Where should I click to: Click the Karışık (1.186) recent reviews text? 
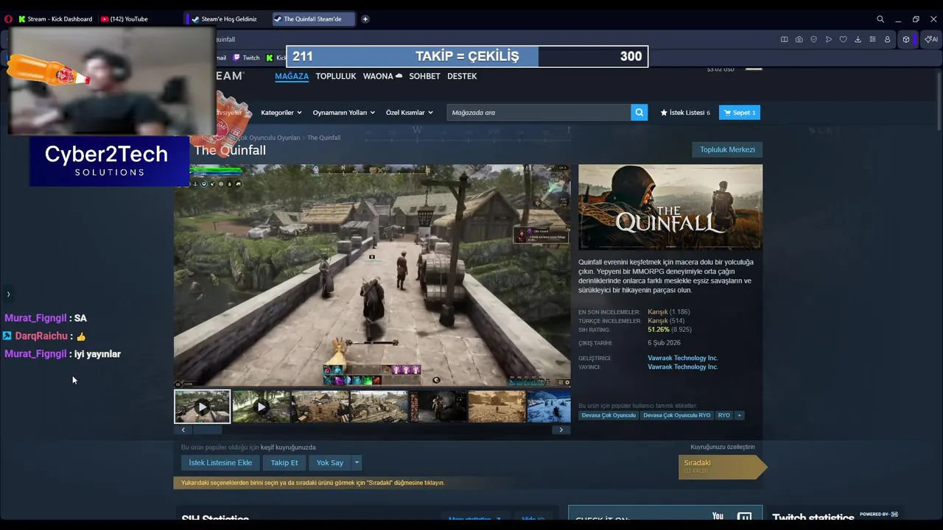pos(668,311)
